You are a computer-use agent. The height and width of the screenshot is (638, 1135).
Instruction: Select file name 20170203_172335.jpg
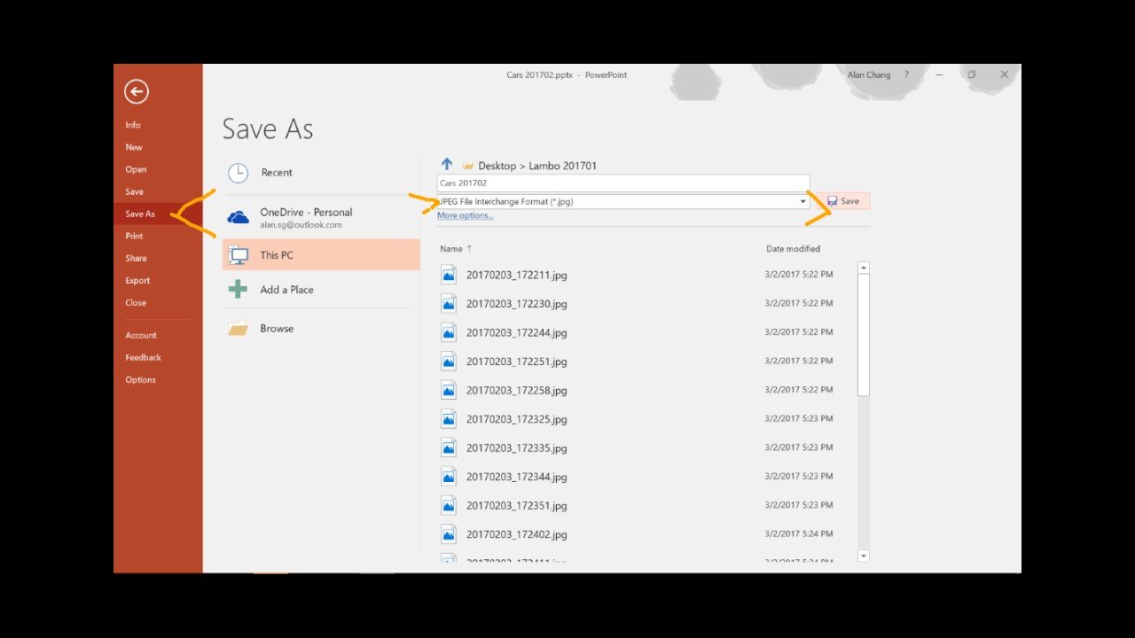click(516, 448)
